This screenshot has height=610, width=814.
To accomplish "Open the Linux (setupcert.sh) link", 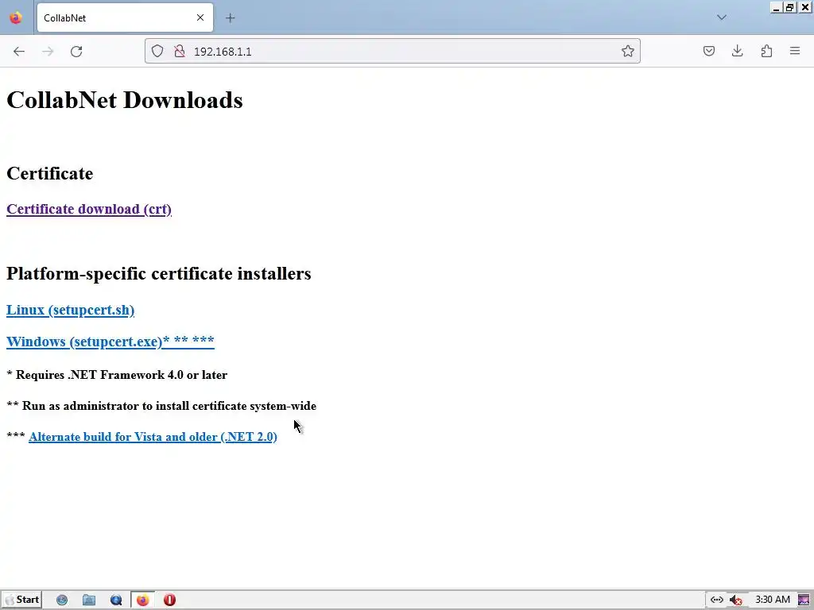I will 70,310.
